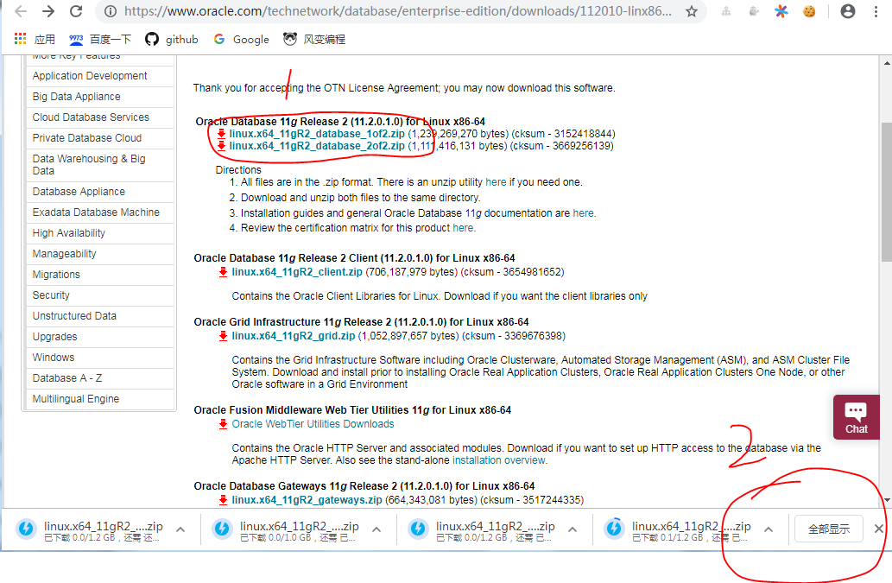The width and height of the screenshot is (892, 583).
Task: Click the address bar URL field
Action: 397,11
